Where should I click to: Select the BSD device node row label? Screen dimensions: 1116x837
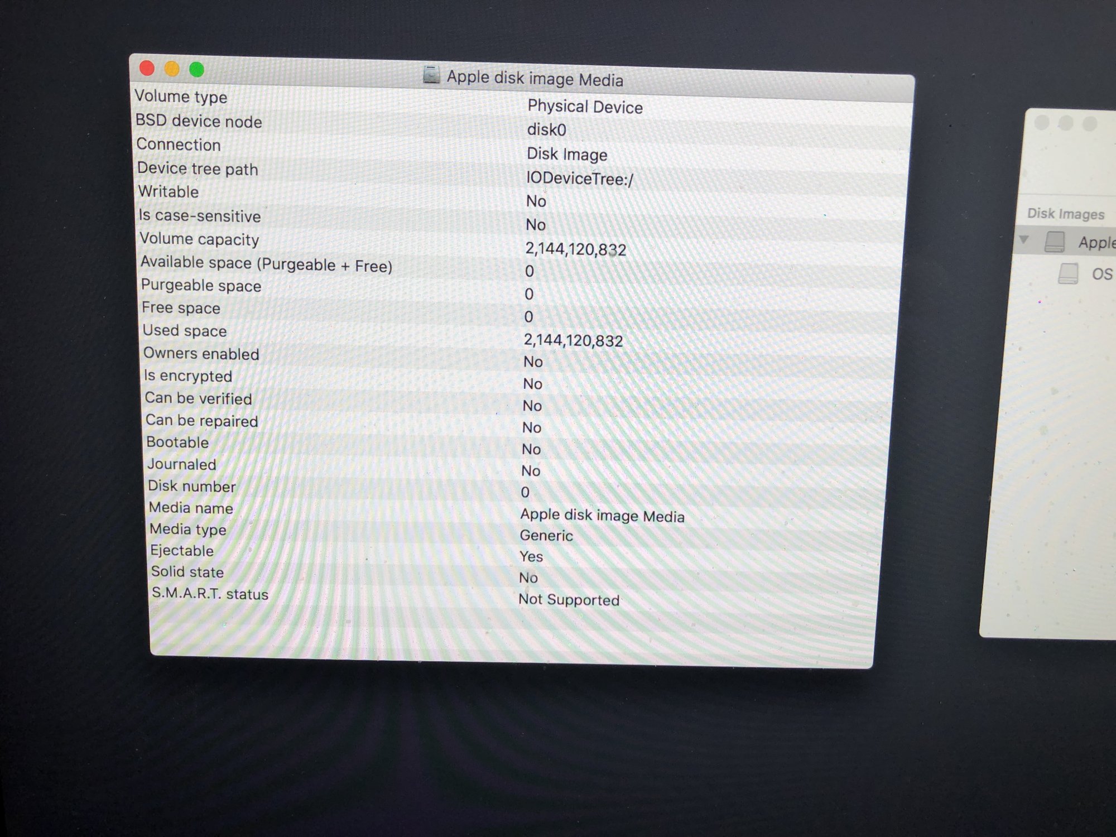[199, 121]
